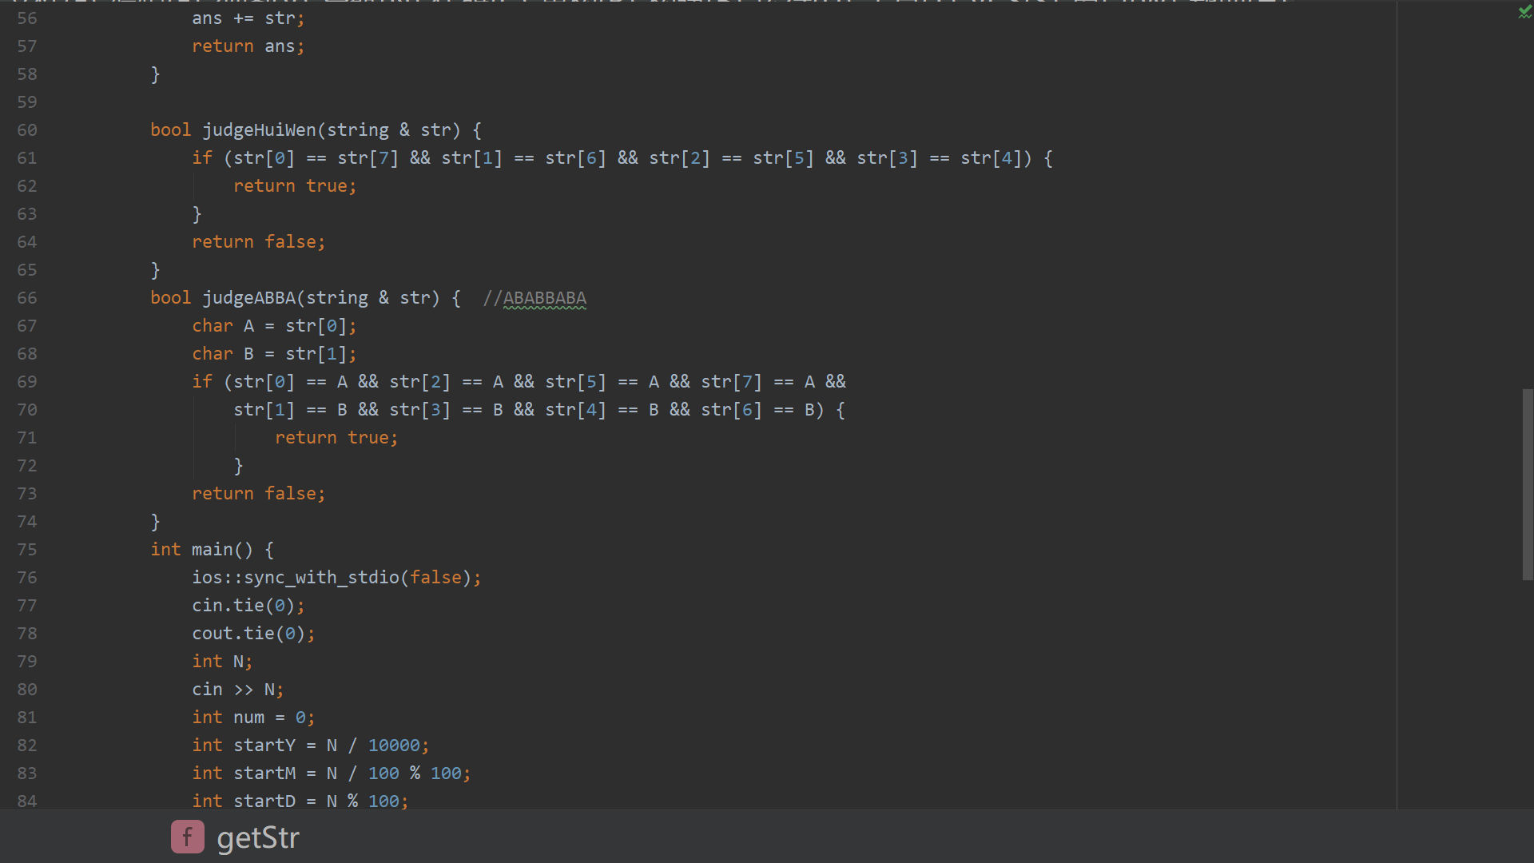The image size is (1534, 863).
Task: Click the pink function icon beside getStr
Action: 188,837
